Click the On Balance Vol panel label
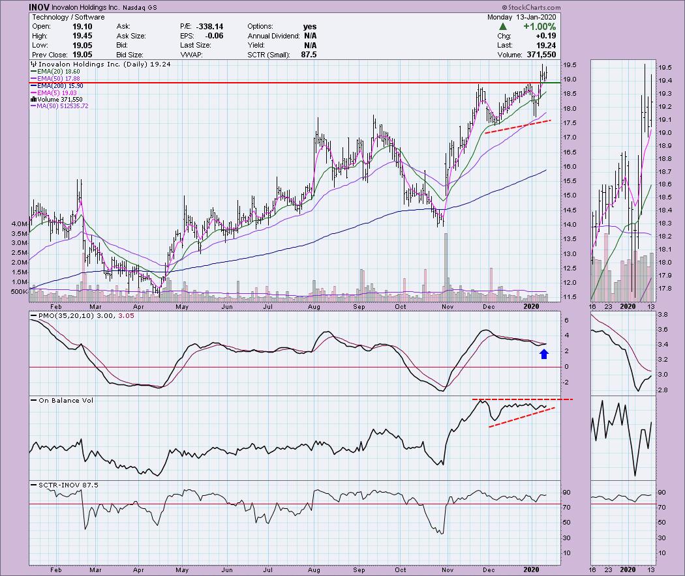 pos(66,401)
